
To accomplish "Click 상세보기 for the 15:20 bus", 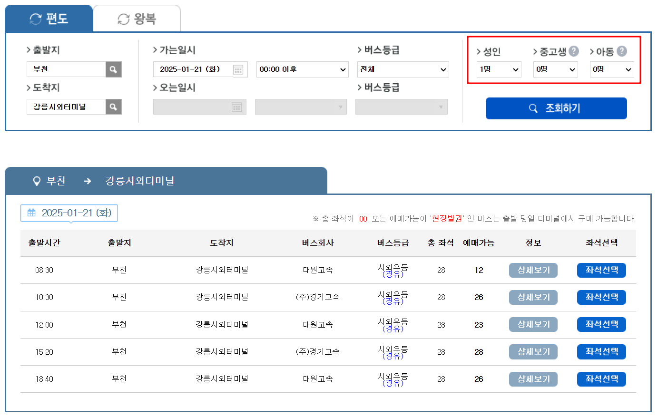I will click(533, 352).
